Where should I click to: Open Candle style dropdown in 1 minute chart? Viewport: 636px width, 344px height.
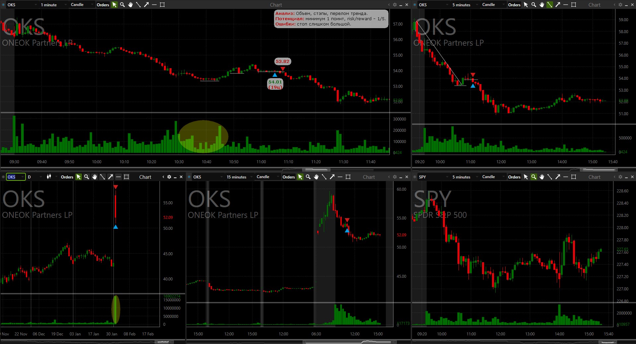tap(82, 5)
